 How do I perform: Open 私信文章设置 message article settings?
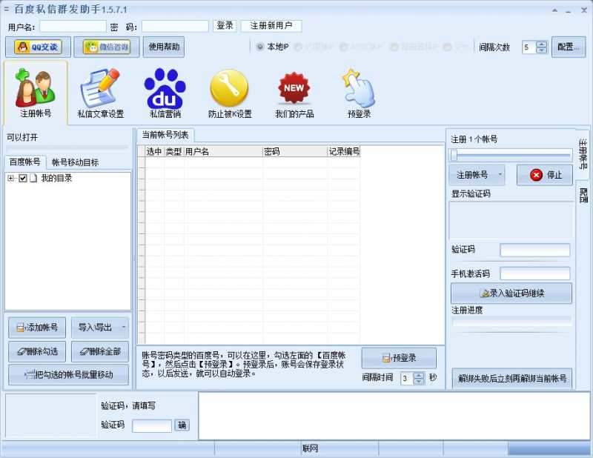point(100,89)
